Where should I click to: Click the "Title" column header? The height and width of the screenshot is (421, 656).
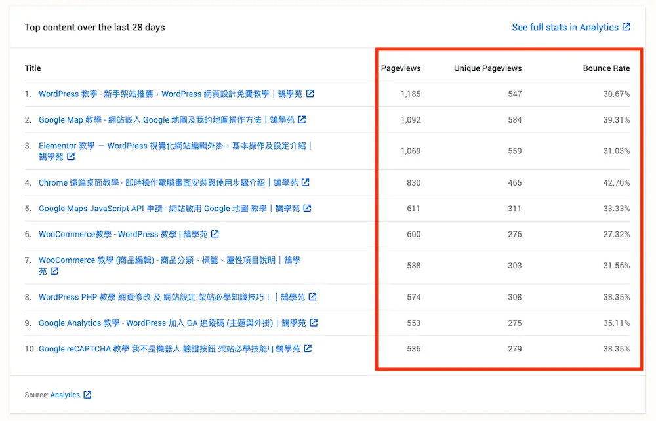[x=33, y=68]
